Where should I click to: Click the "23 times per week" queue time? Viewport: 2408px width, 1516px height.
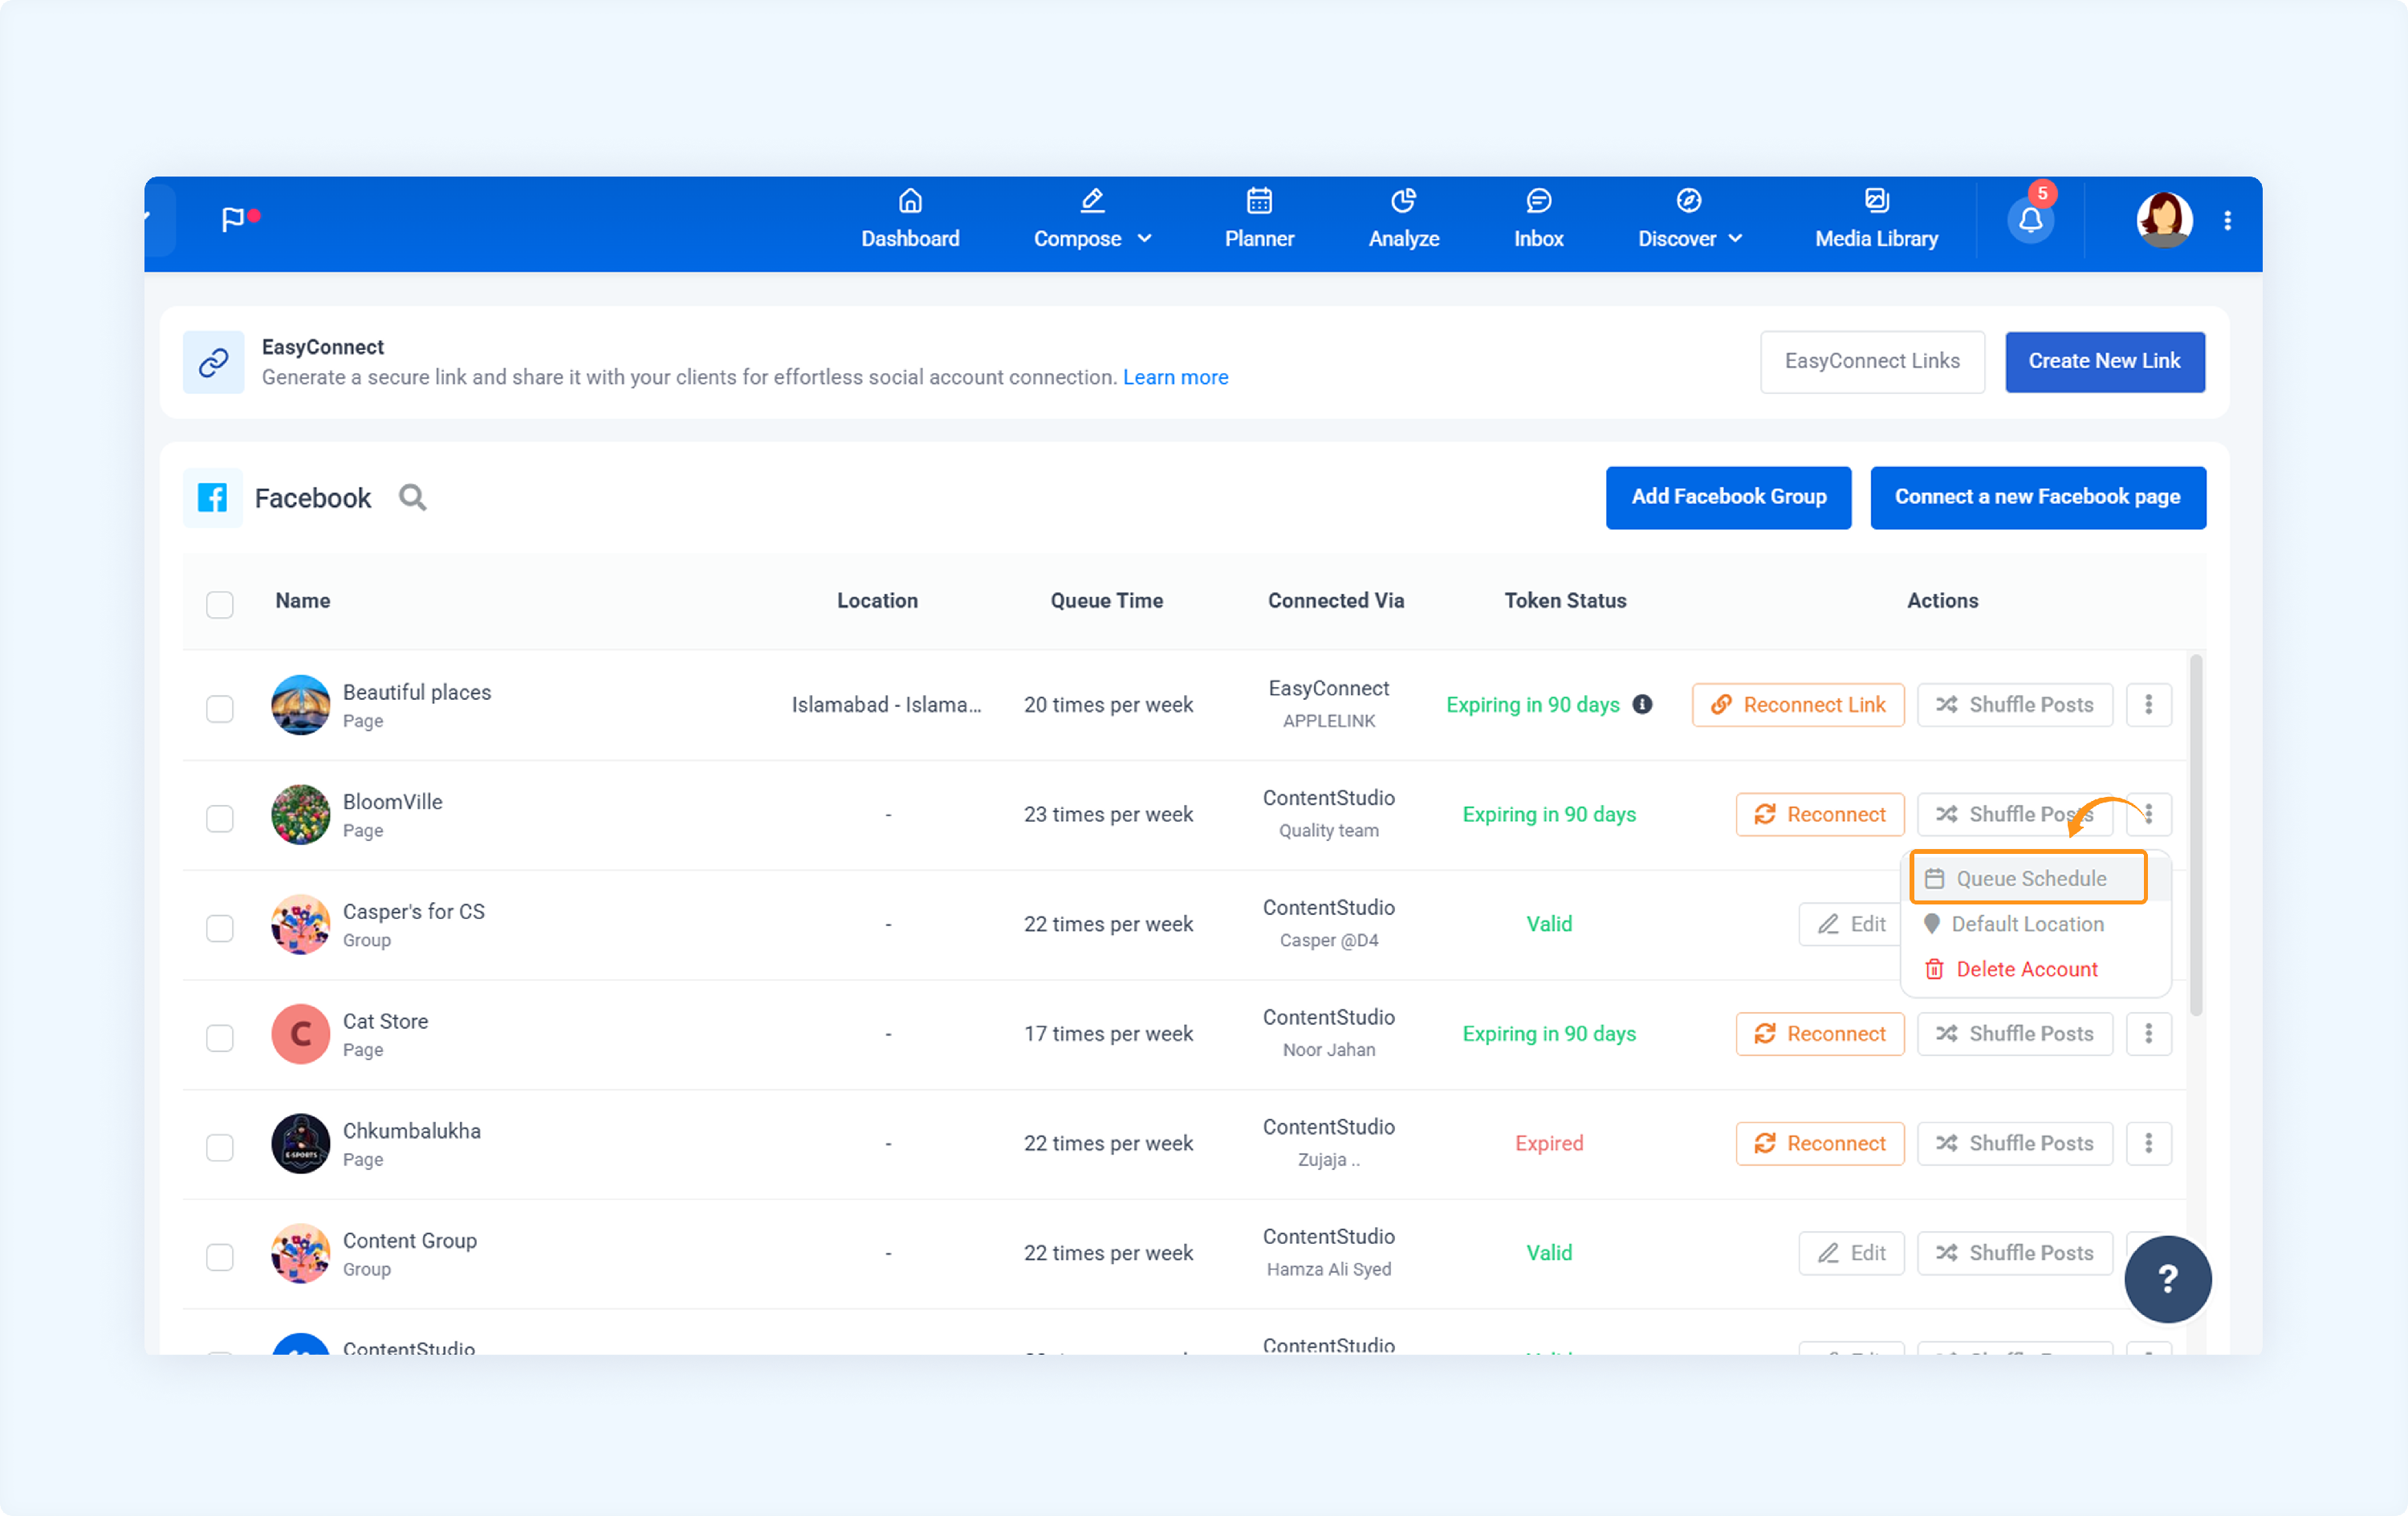coord(1108,814)
